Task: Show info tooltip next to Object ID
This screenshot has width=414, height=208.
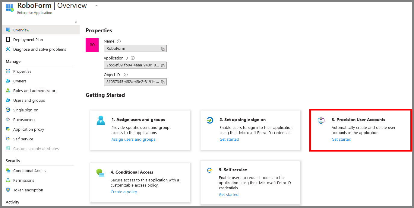Action: [126, 75]
